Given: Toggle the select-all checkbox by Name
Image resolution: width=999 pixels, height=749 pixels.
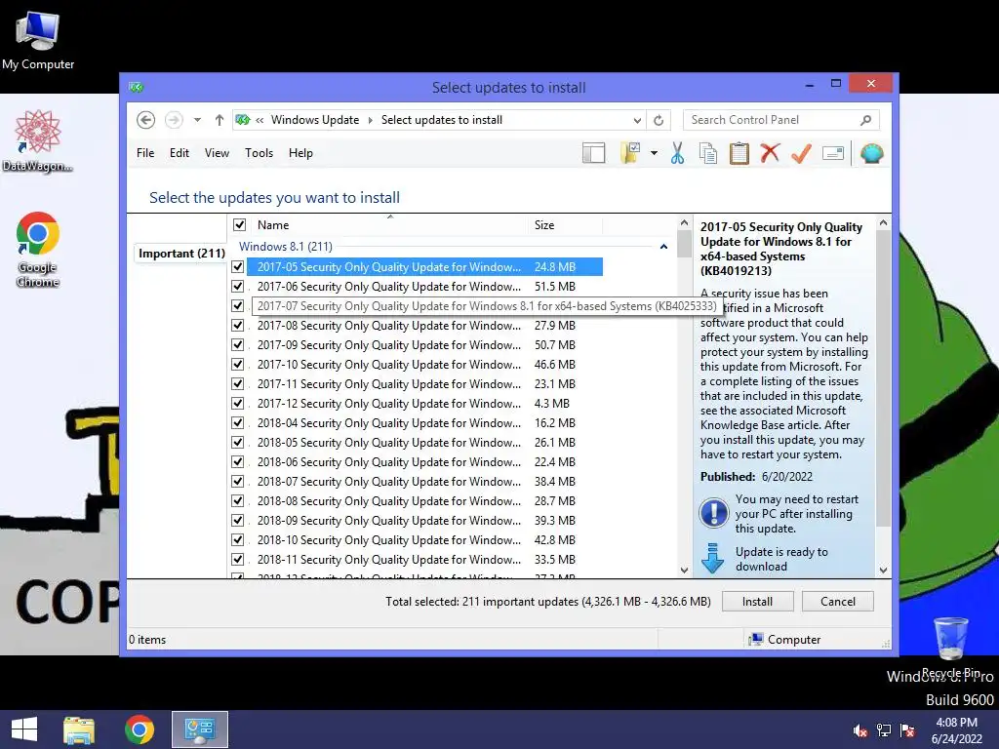Looking at the screenshot, I should [x=240, y=225].
